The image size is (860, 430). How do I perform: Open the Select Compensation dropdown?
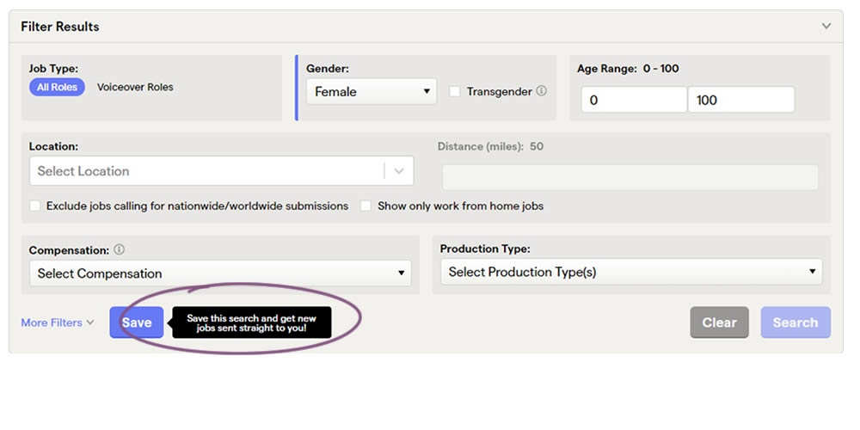[x=220, y=273]
